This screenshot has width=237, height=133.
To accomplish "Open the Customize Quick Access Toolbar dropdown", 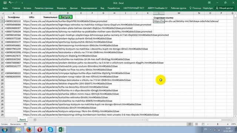I will pyautogui.click(x=22, y=3).
